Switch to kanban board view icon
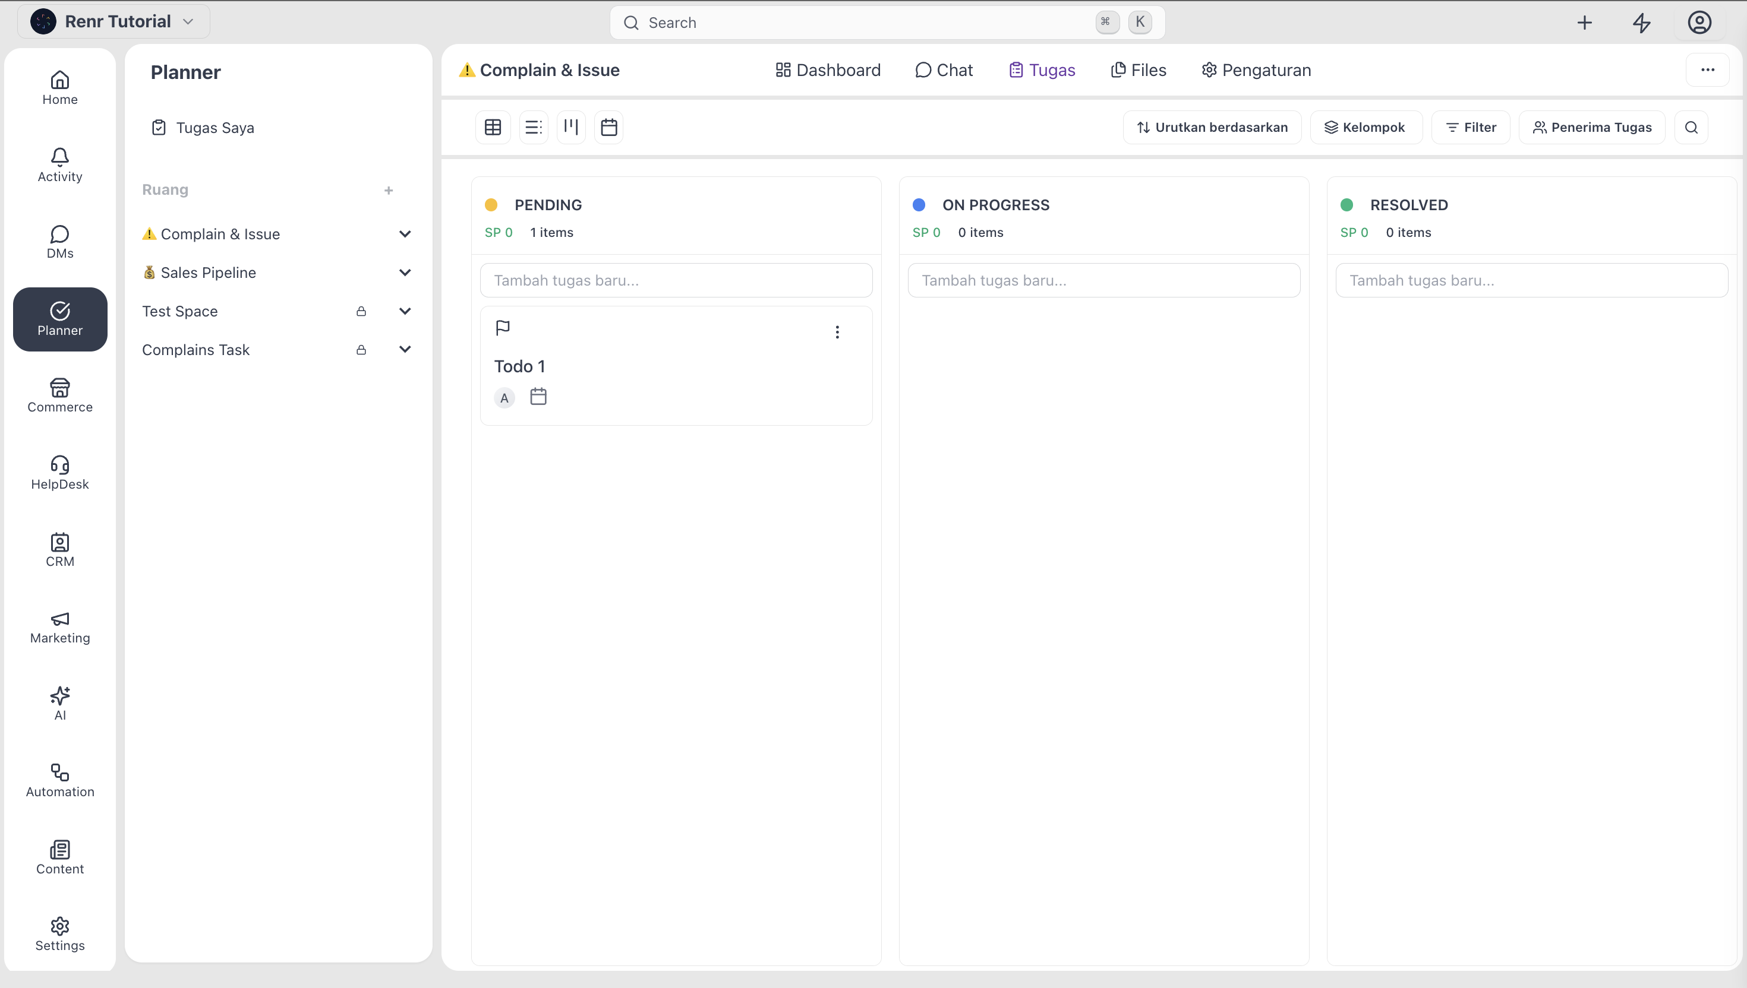This screenshot has width=1747, height=988. 571,127
